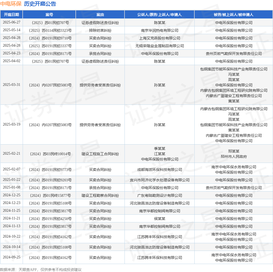273x272 pixels.
Task: Select the date cell 2025-01-22
Action: 11,179
